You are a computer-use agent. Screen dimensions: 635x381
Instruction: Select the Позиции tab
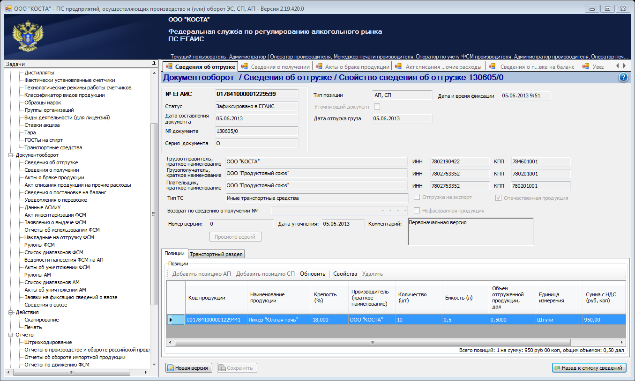tap(174, 253)
